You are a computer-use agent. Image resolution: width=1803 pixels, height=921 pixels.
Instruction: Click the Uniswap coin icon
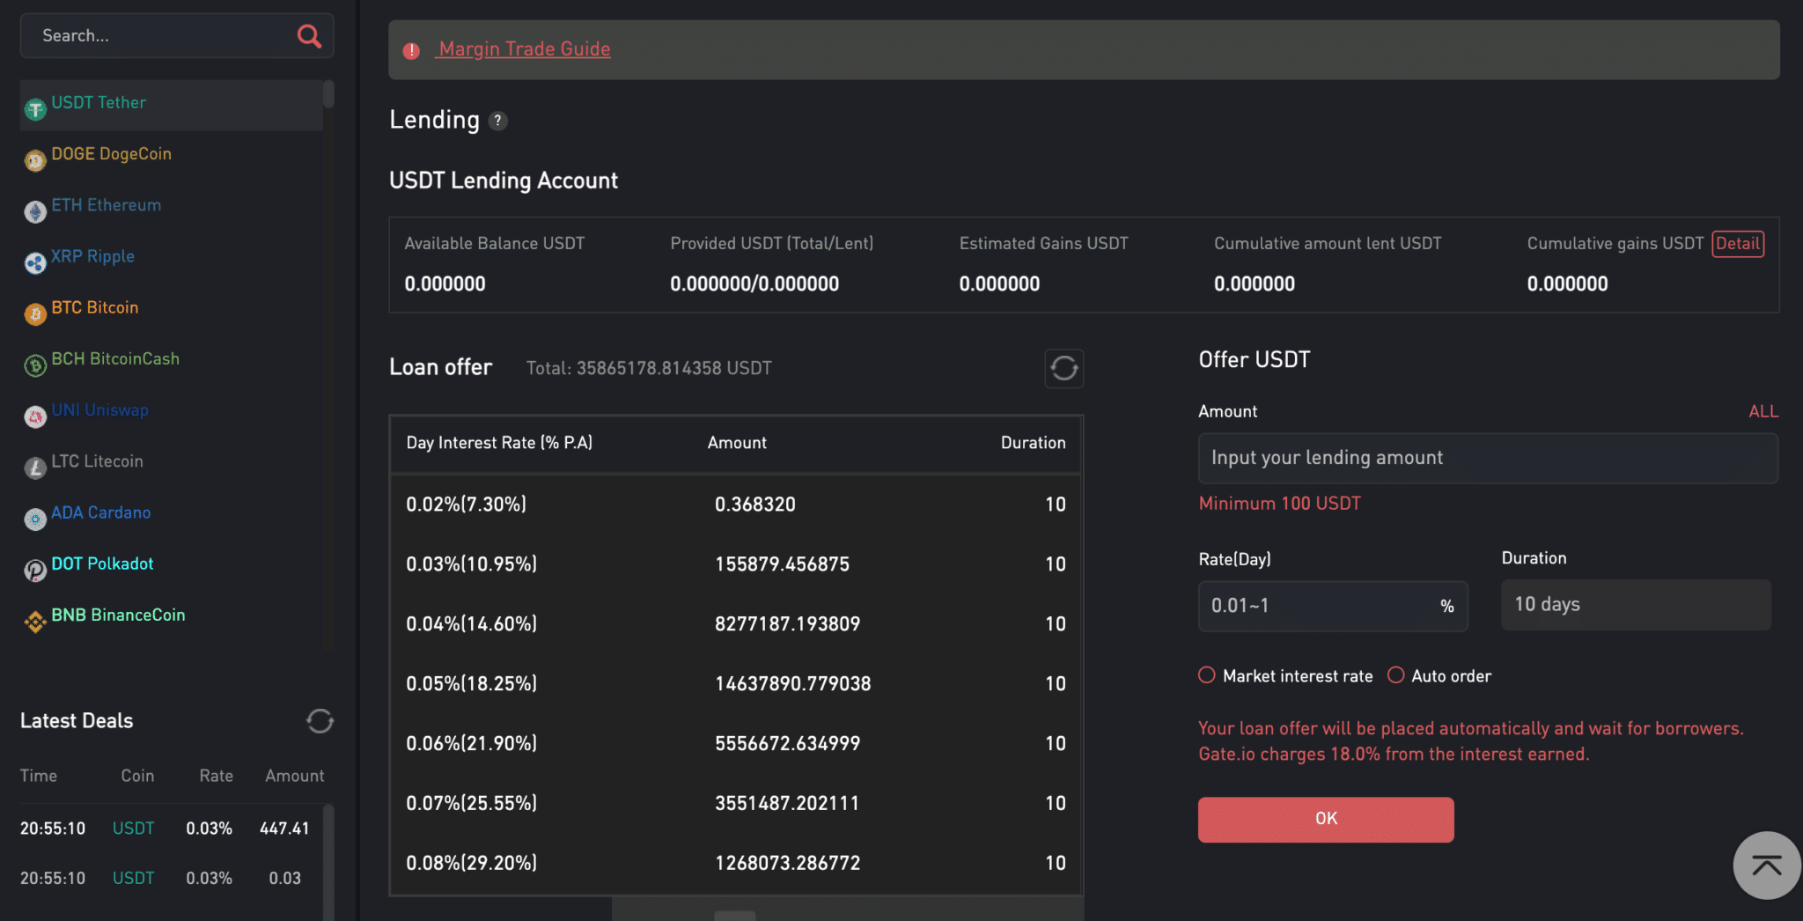click(x=35, y=416)
